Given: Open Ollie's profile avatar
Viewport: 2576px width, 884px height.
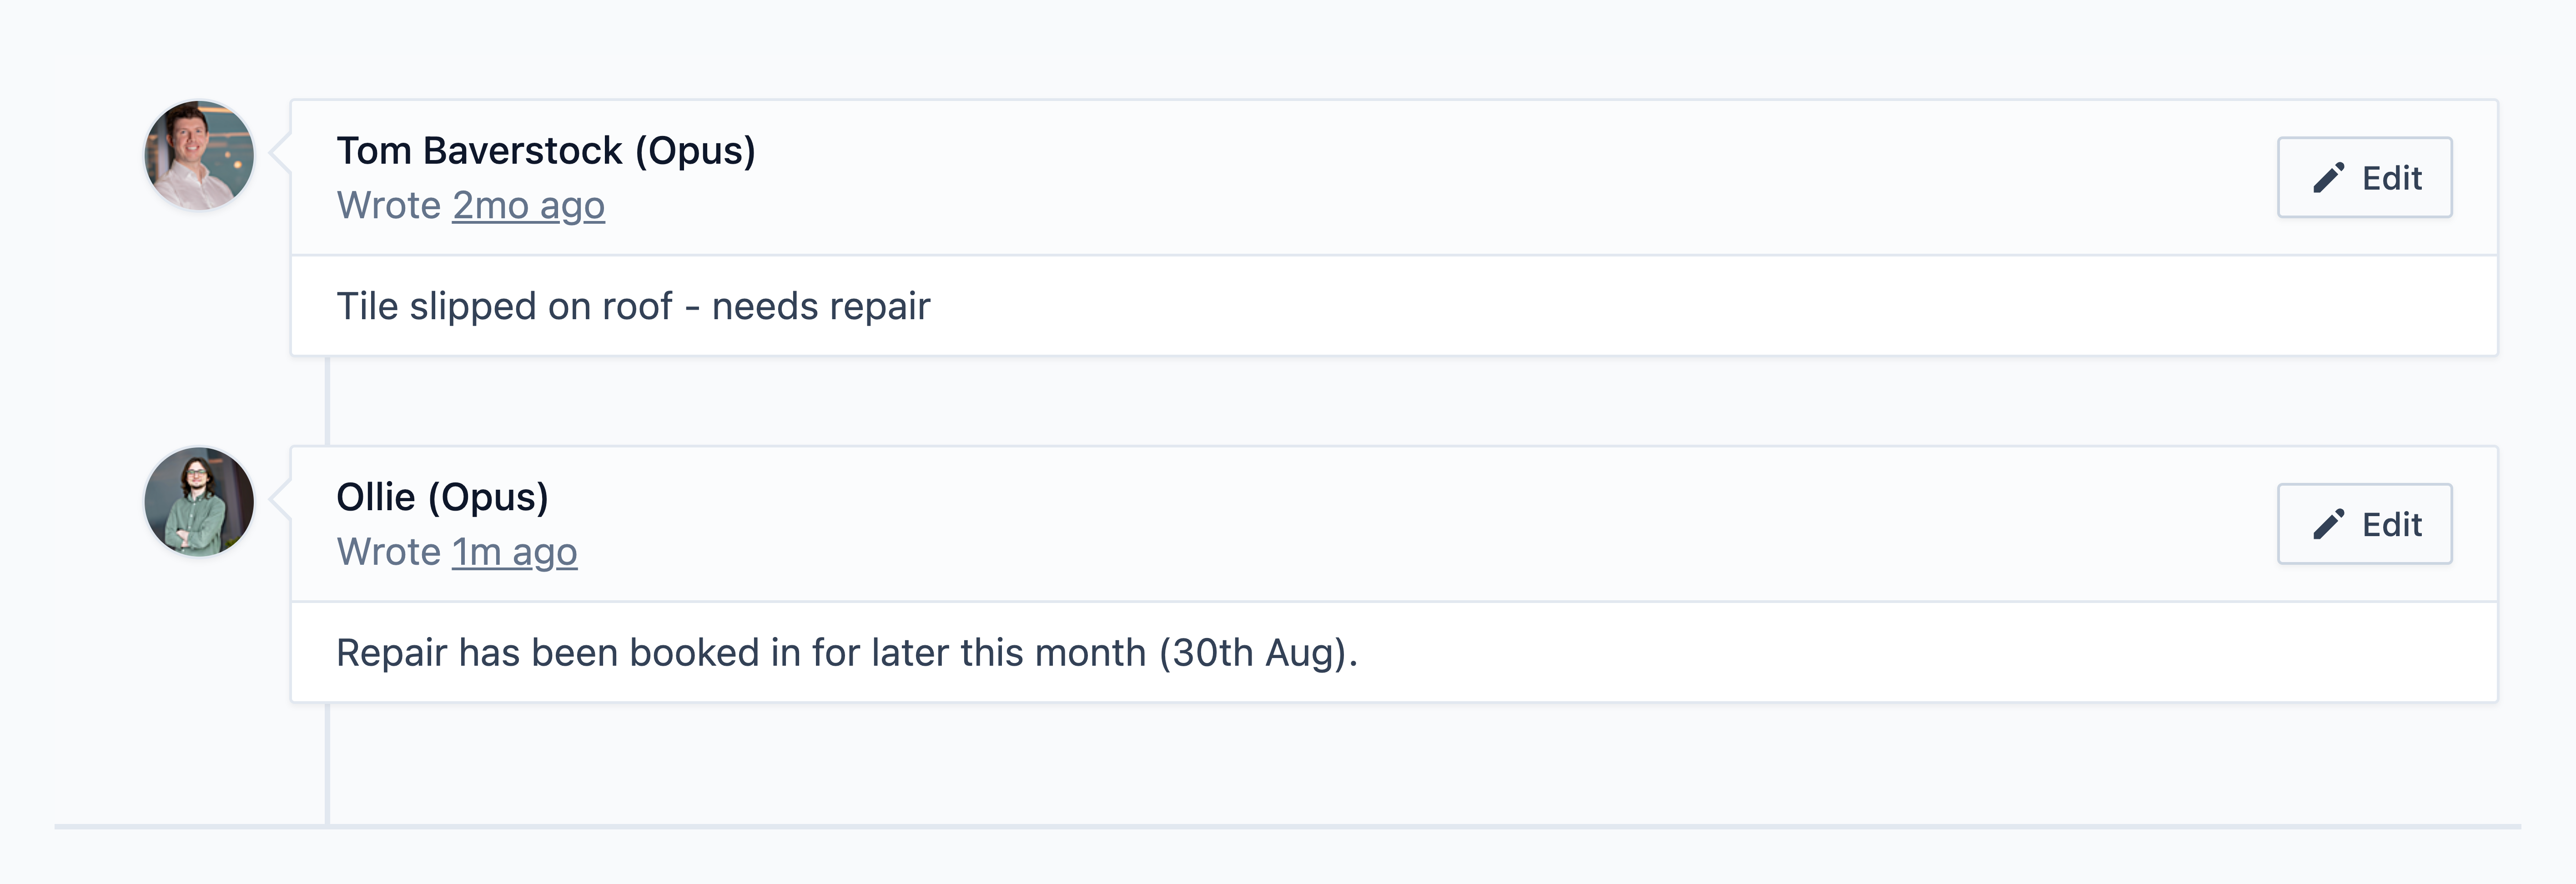Looking at the screenshot, I should pos(199,501).
